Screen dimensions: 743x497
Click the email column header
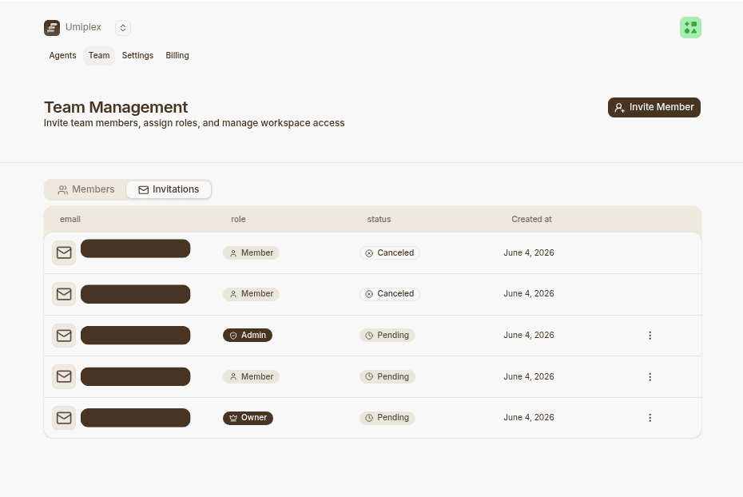pyautogui.click(x=70, y=220)
